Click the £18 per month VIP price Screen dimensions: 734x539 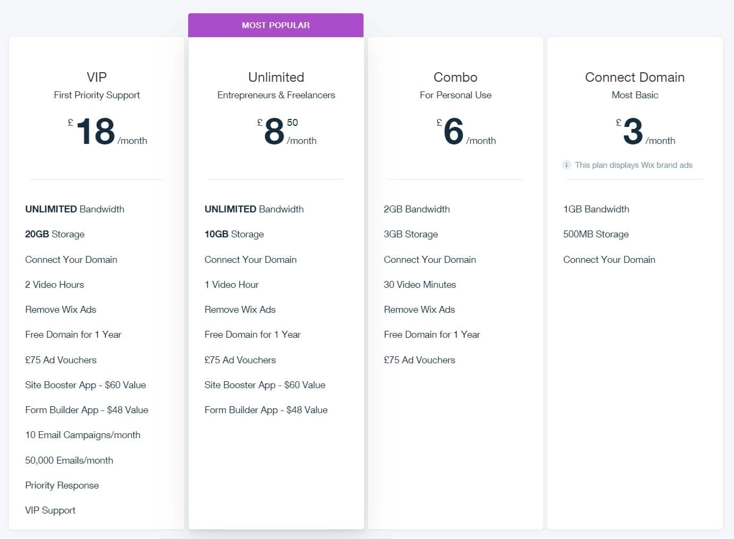107,131
